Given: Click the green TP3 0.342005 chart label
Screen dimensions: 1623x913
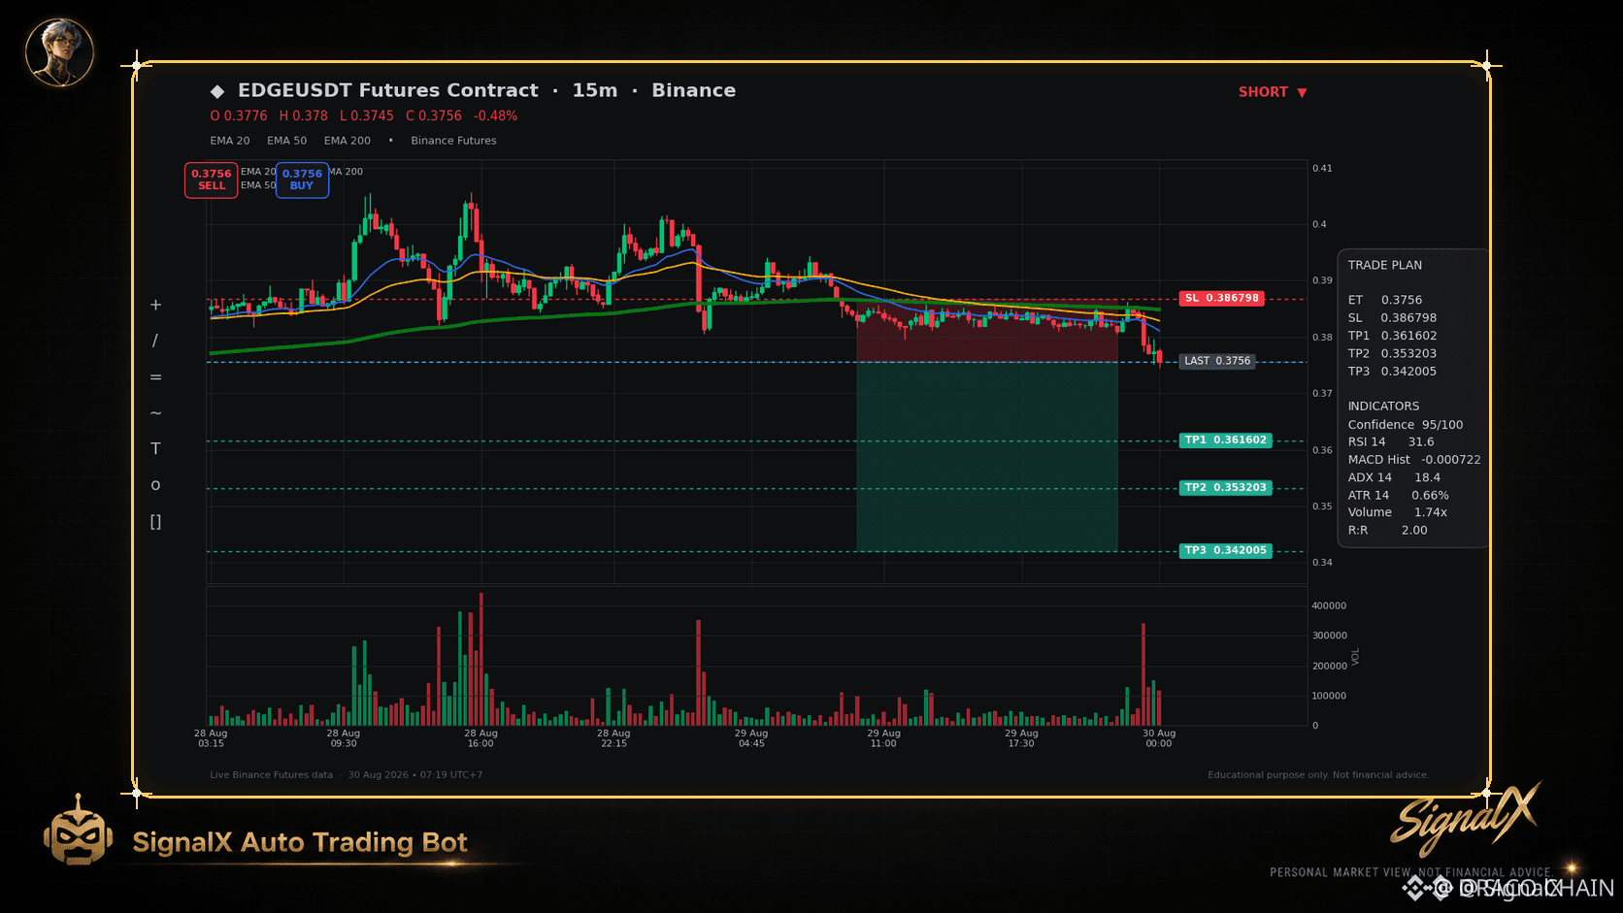Looking at the screenshot, I should (1226, 550).
